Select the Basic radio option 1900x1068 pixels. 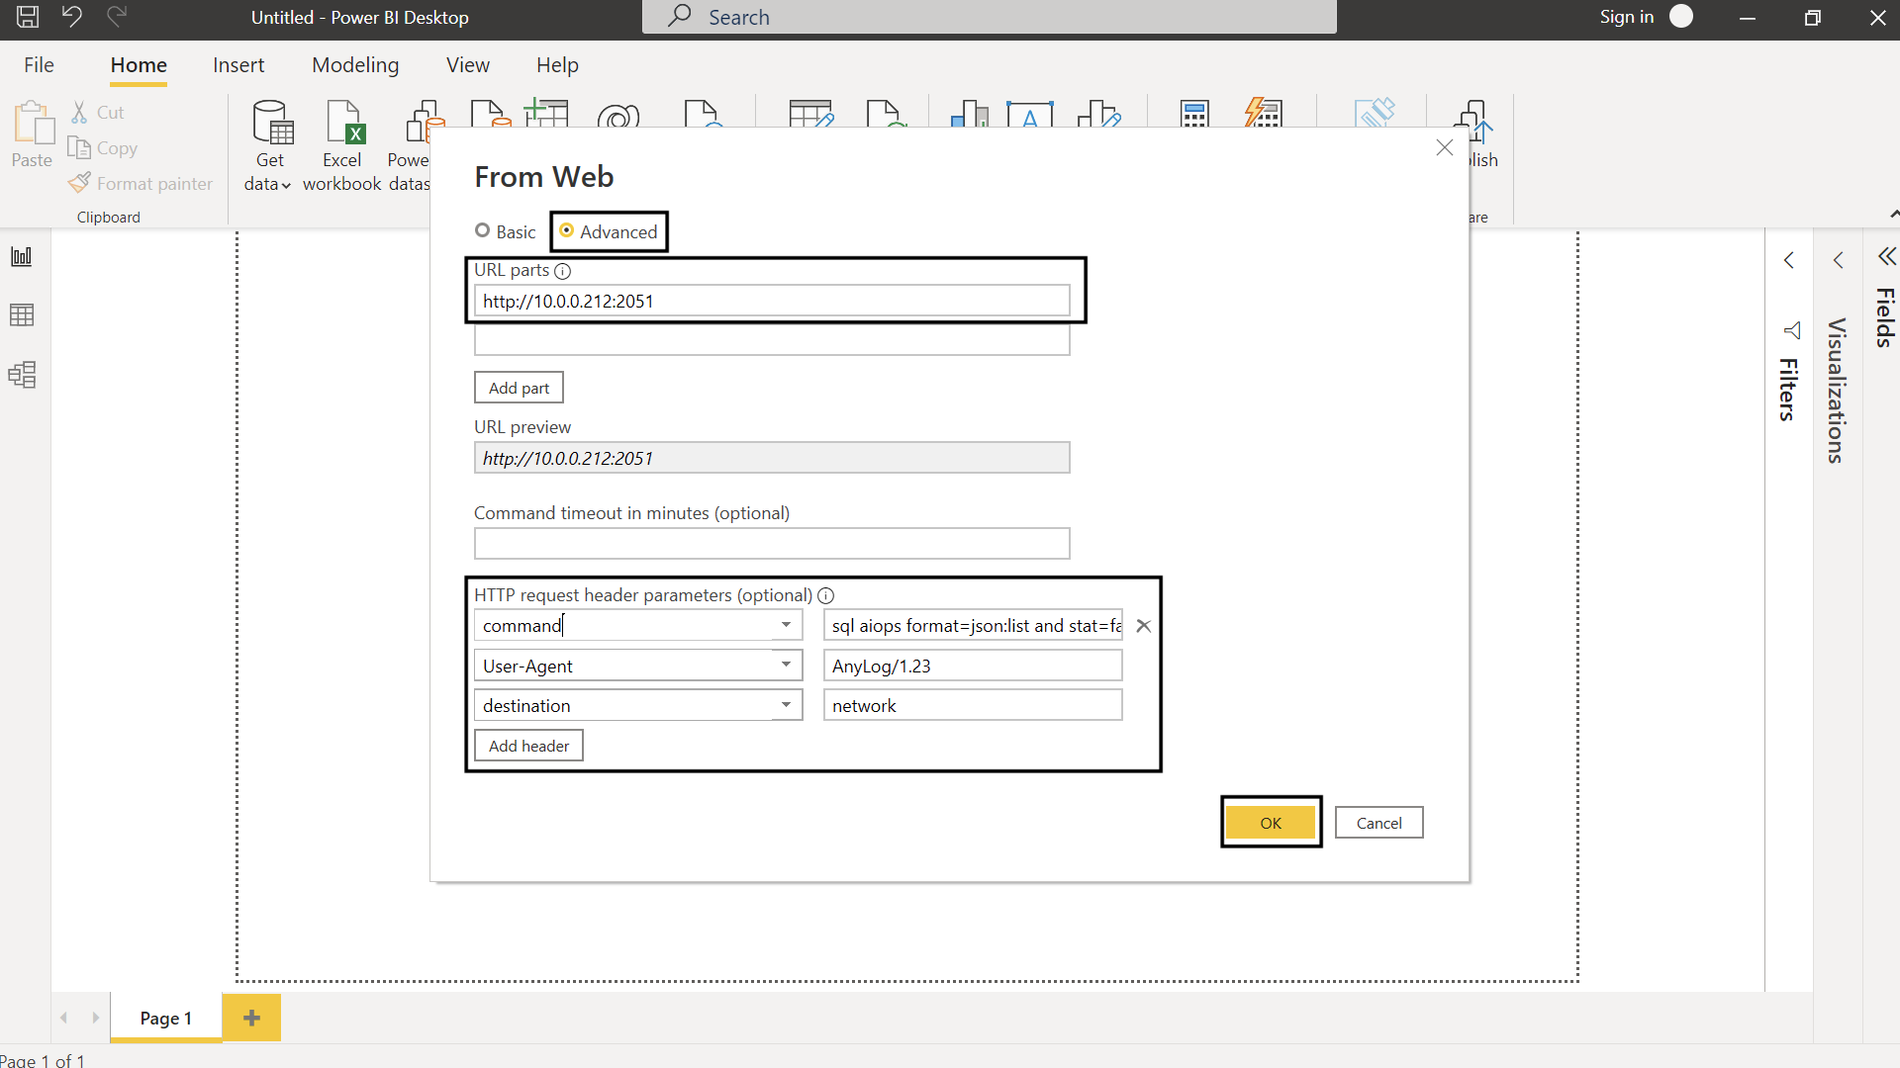click(x=483, y=230)
